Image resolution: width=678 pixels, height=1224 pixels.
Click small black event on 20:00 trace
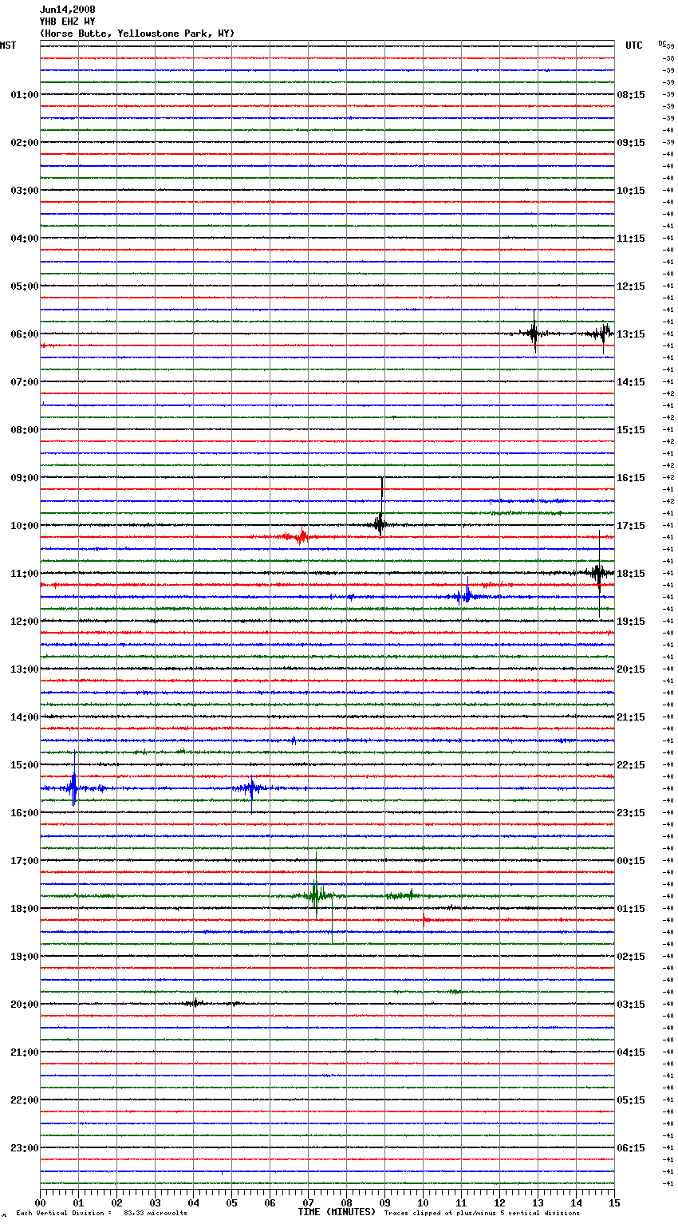(194, 1003)
